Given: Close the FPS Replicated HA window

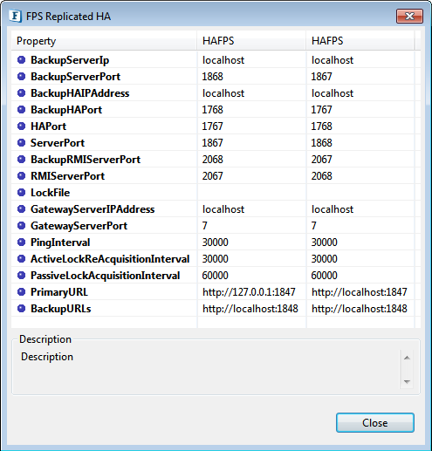Looking at the screenshot, I should click(409, 16).
